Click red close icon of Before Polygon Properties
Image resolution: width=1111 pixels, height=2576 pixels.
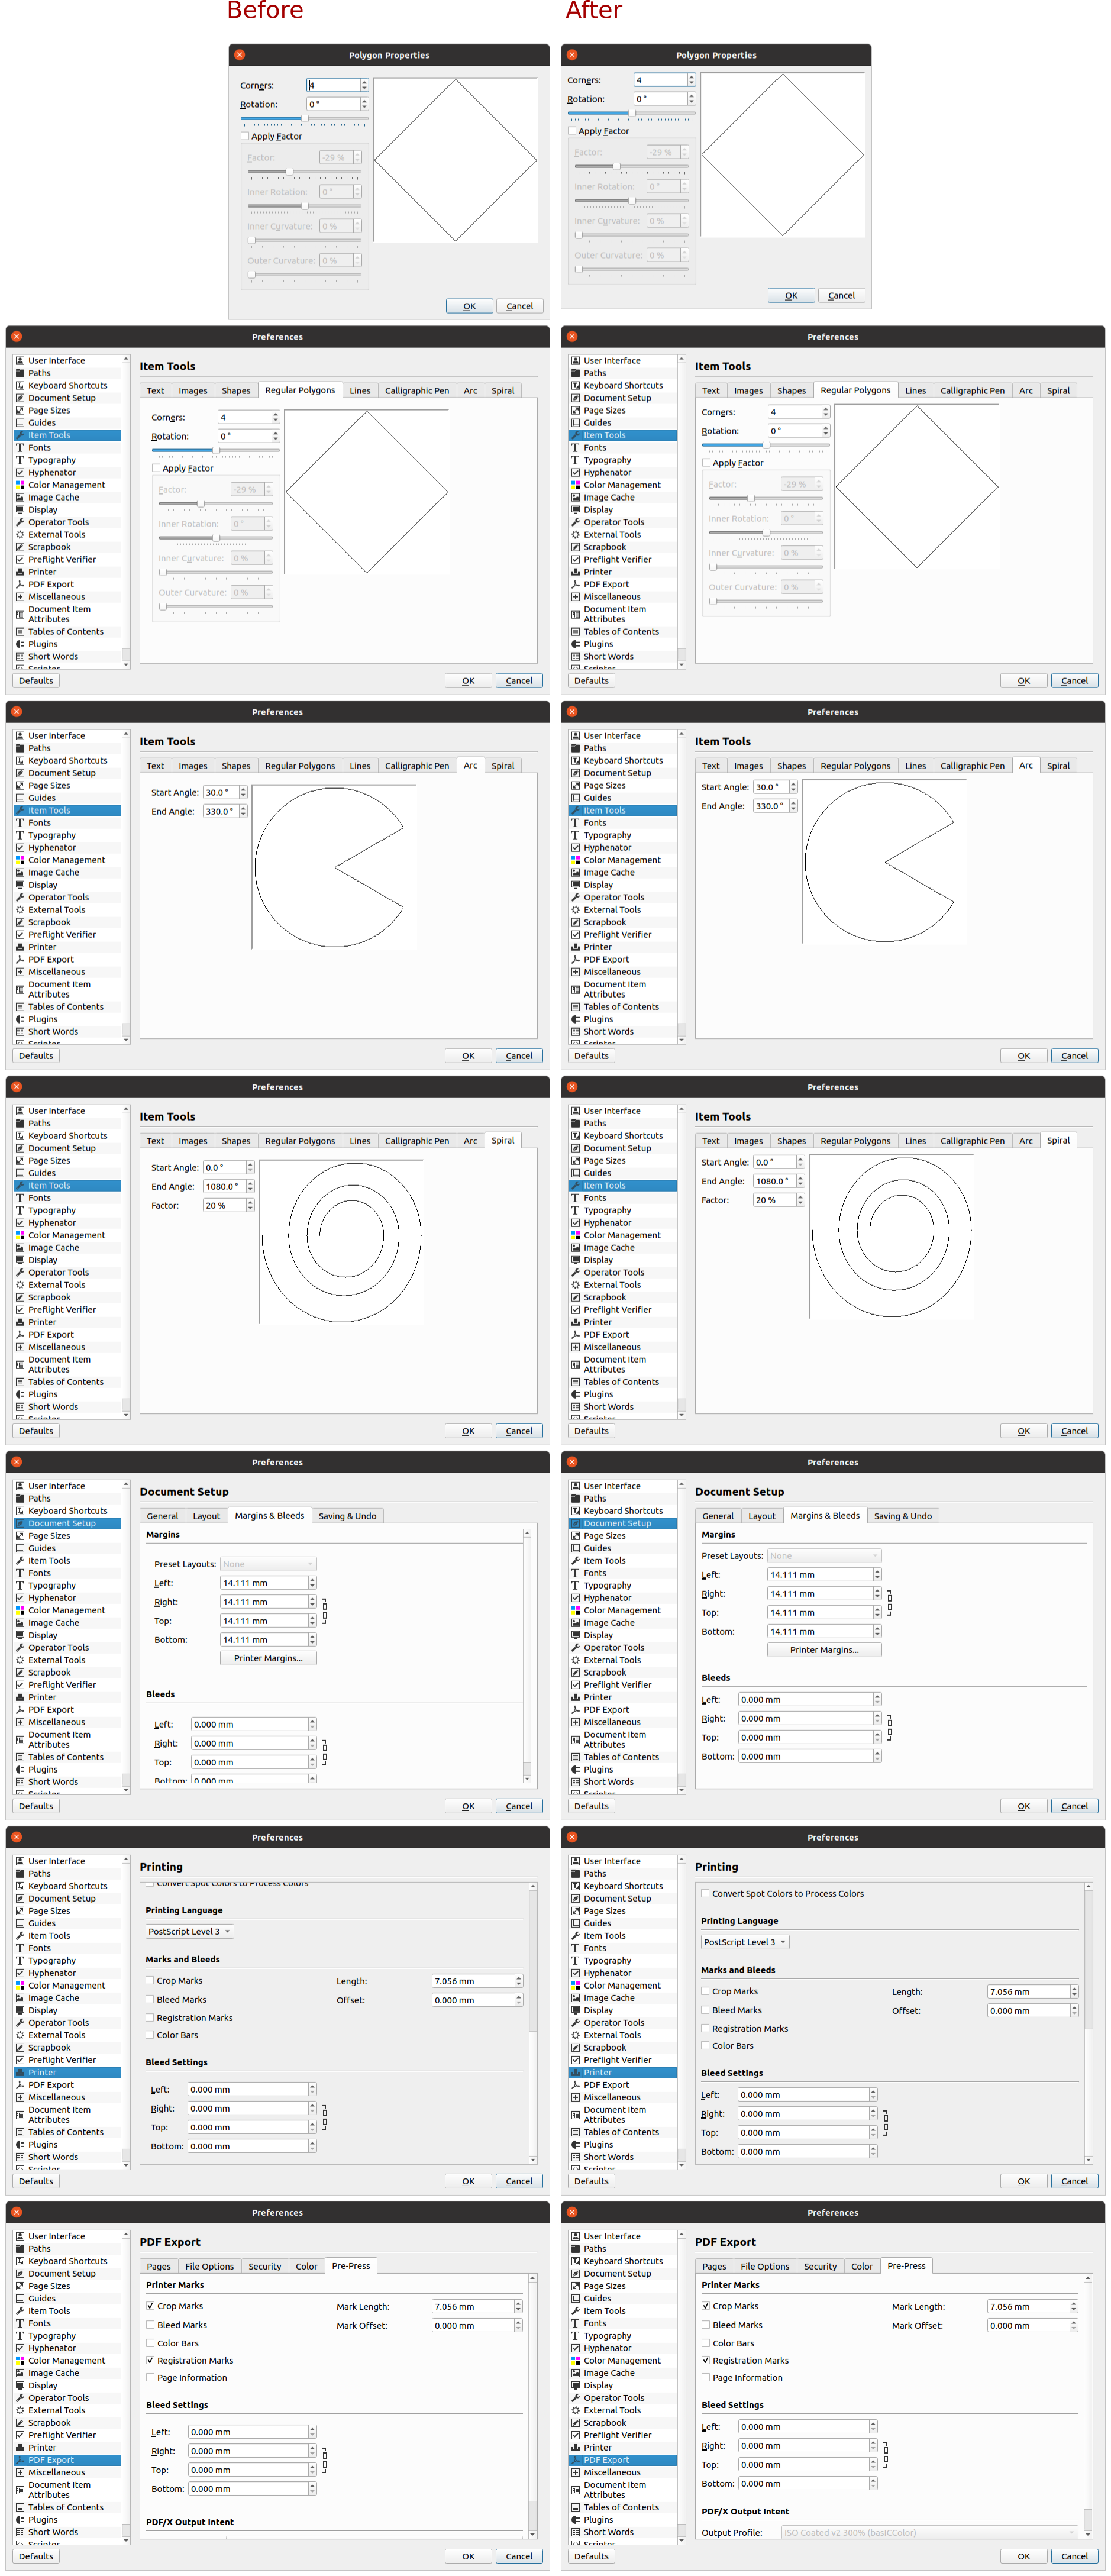239,55
